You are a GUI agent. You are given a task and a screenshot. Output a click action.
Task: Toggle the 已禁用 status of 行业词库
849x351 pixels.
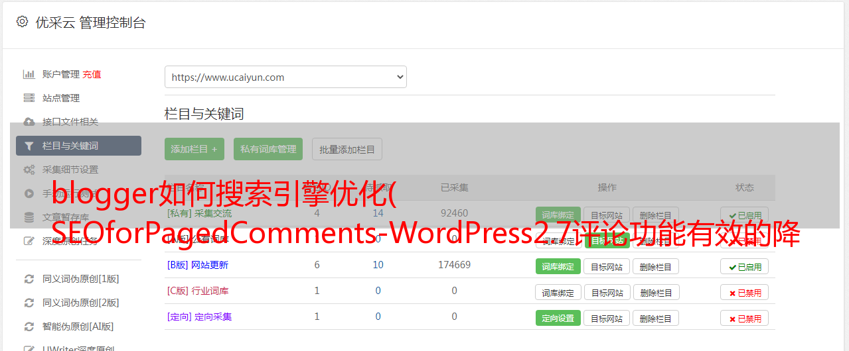pyautogui.click(x=745, y=292)
